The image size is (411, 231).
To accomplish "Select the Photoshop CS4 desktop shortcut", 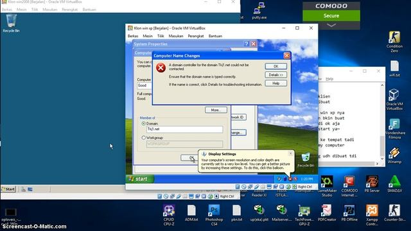I will pos(214,215).
